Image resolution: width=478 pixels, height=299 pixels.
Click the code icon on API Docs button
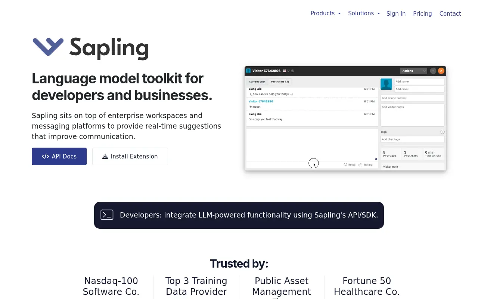pos(45,156)
